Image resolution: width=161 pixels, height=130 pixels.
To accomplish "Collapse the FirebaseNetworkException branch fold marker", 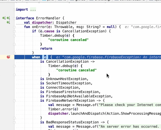I will pyautogui.click(x=14, y=101).
